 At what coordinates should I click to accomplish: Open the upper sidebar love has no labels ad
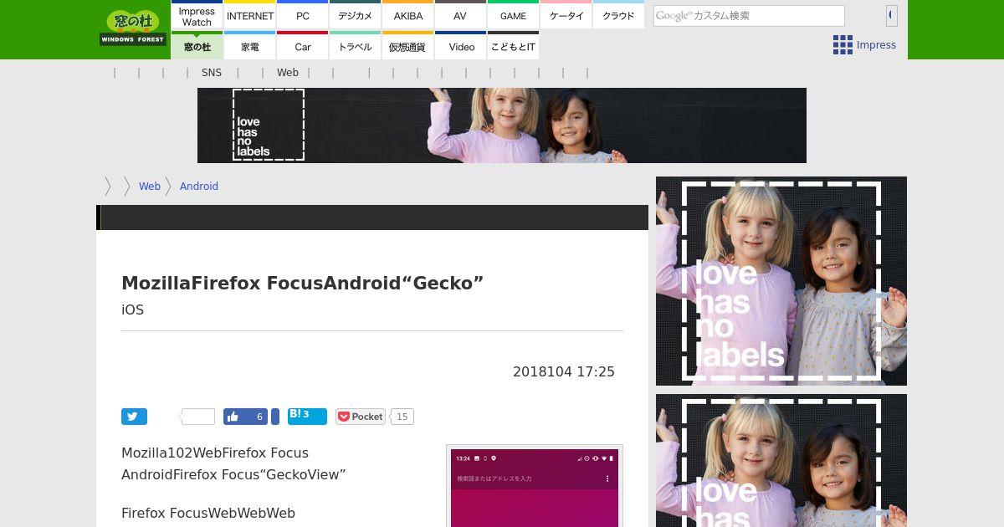coord(781,281)
